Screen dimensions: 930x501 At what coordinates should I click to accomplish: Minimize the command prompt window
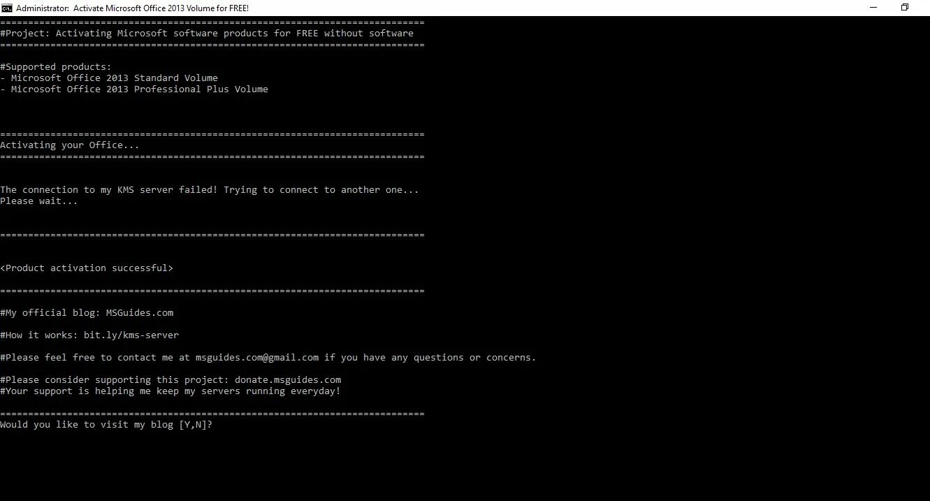pyautogui.click(x=873, y=8)
